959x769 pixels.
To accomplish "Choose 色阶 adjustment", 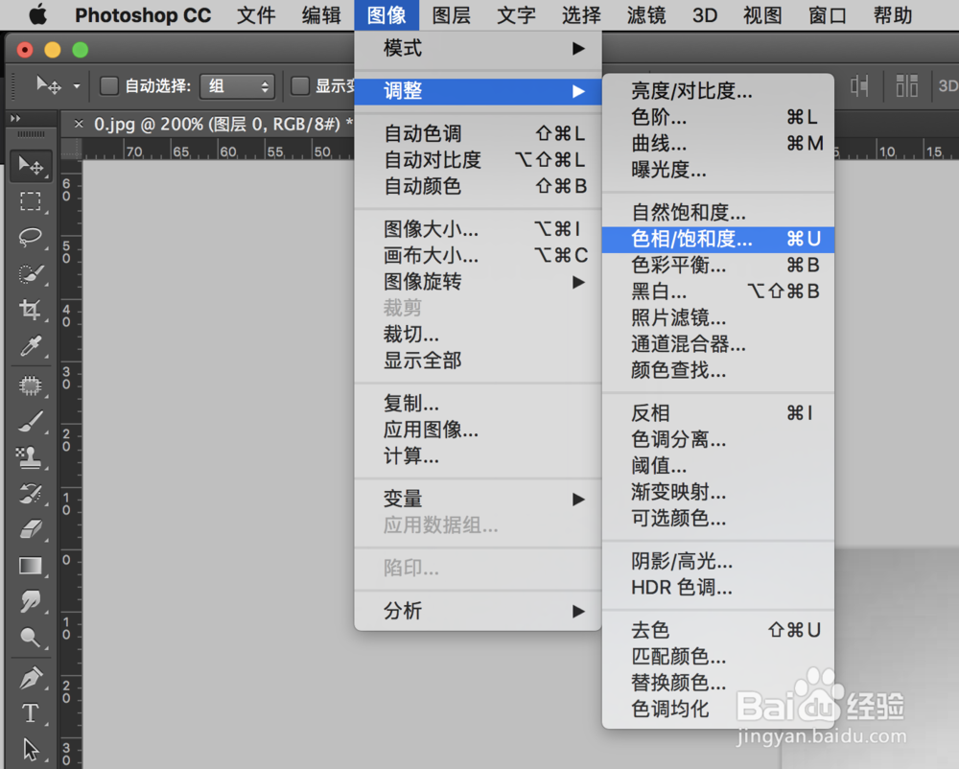I will 718,117.
